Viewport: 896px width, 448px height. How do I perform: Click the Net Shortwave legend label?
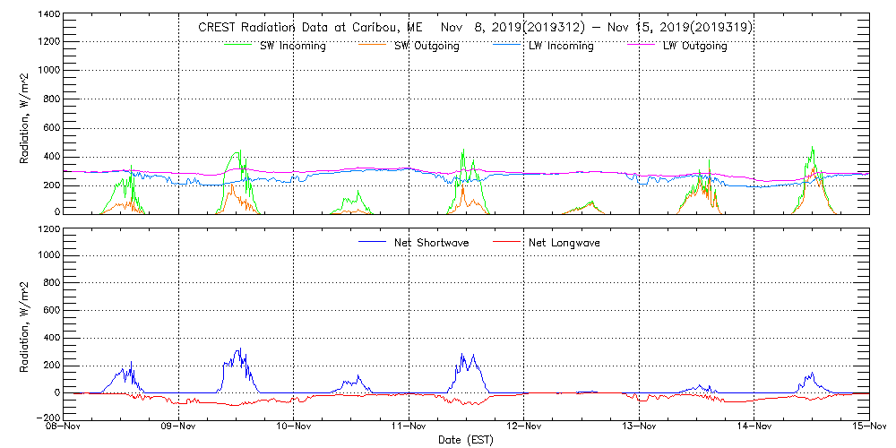[434, 242]
